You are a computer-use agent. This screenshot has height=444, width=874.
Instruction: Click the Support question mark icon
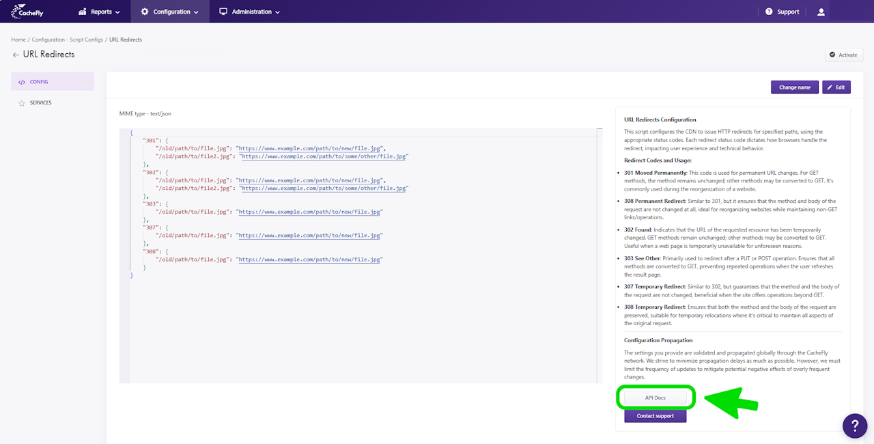click(769, 12)
